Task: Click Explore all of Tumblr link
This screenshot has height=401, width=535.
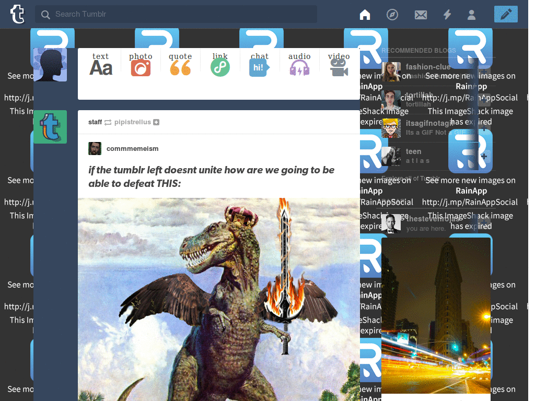Action: tap(411, 179)
